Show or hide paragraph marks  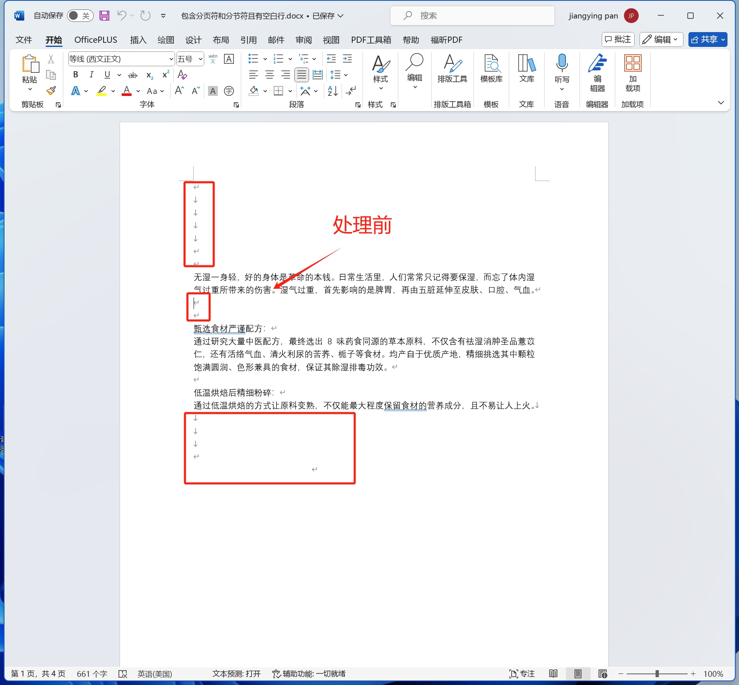click(x=351, y=91)
